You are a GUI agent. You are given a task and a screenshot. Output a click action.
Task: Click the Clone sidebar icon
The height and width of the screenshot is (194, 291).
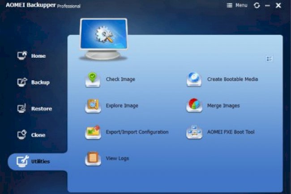tap(22, 134)
